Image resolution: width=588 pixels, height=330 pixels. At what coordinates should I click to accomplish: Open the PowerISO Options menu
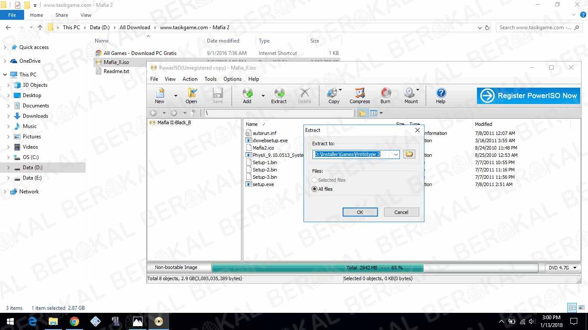pos(232,79)
